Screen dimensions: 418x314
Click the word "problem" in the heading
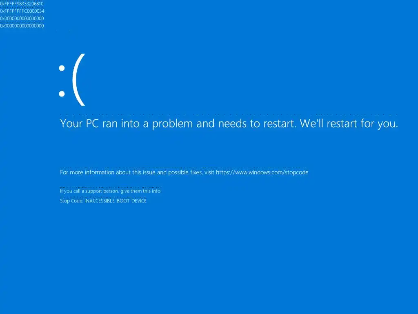point(172,124)
